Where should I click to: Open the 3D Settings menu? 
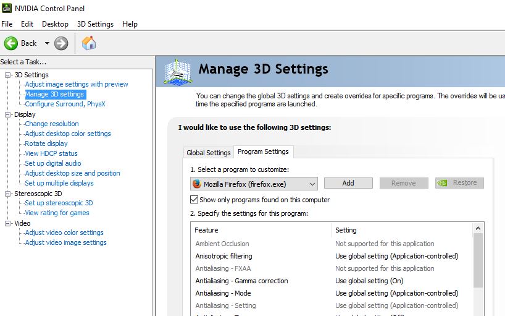[95, 24]
